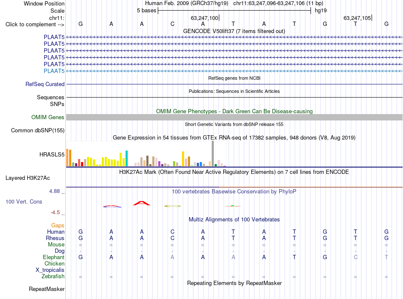Image resolution: width=403 pixels, height=299 pixels.
Task: Select the Mouse species label
Action: coord(56,245)
